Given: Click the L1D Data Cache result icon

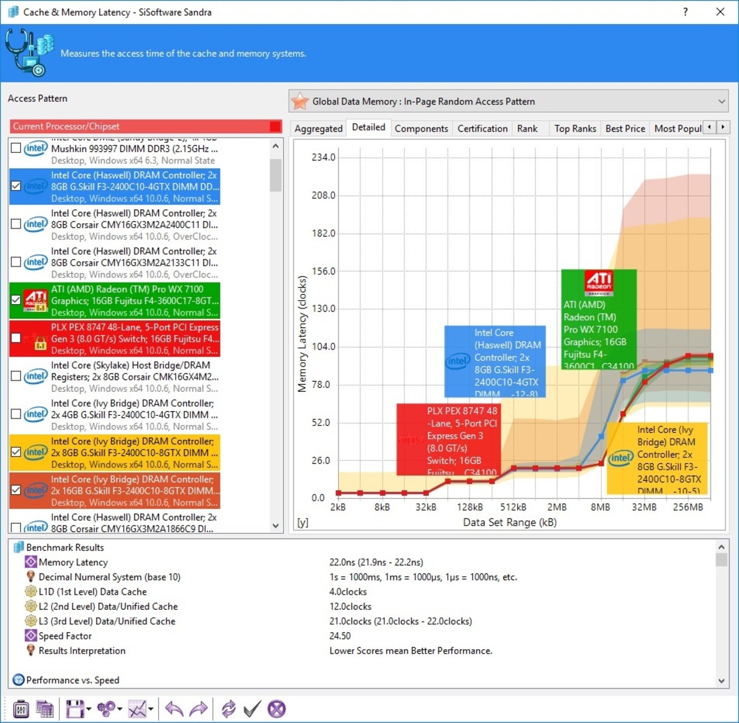Looking at the screenshot, I should pos(31,592).
